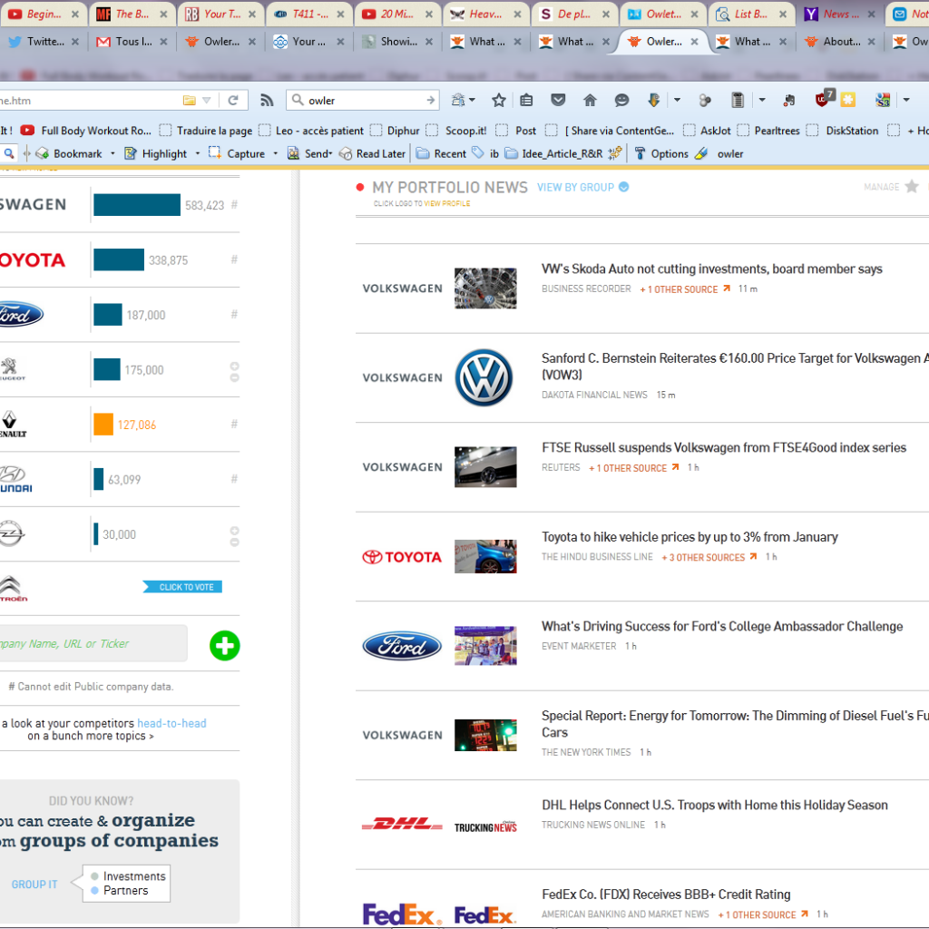The width and height of the screenshot is (929, 929).
Task: Switch to the 'Begin...' YouTube tab
Action: (44, 15)
